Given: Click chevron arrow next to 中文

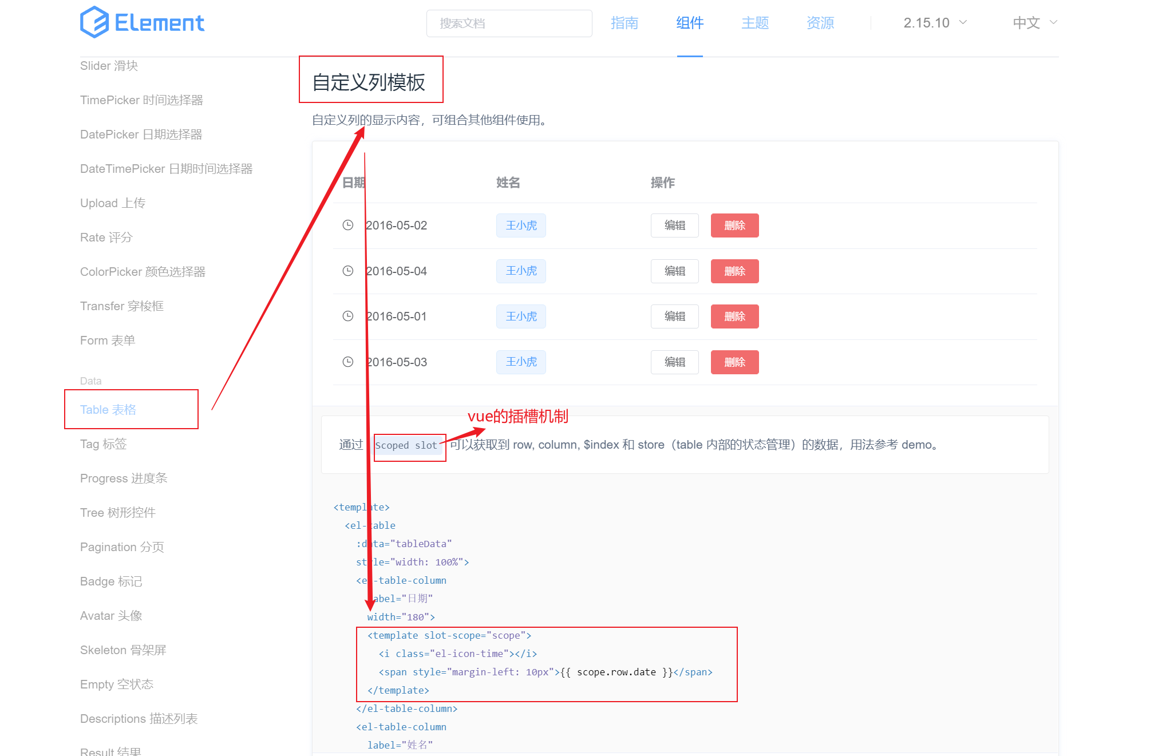Looking at the screenshot, I should (1053, 22).
